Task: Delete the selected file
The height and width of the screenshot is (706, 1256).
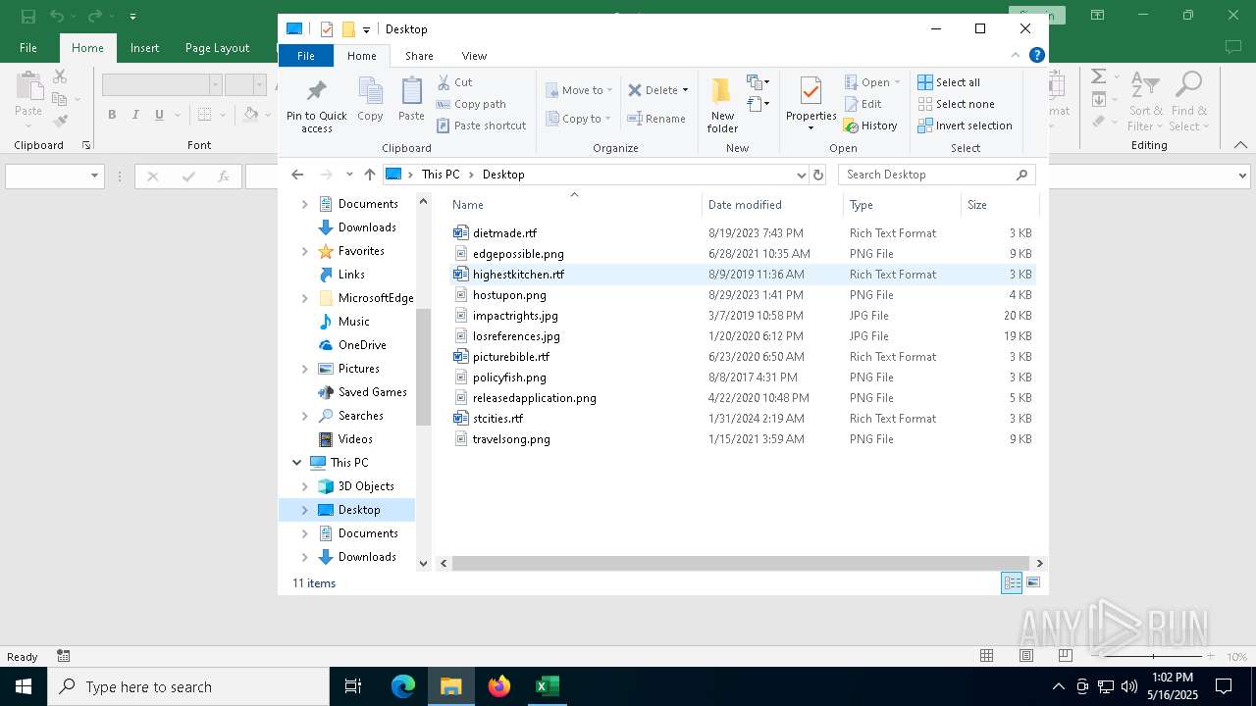Action: 653,90
